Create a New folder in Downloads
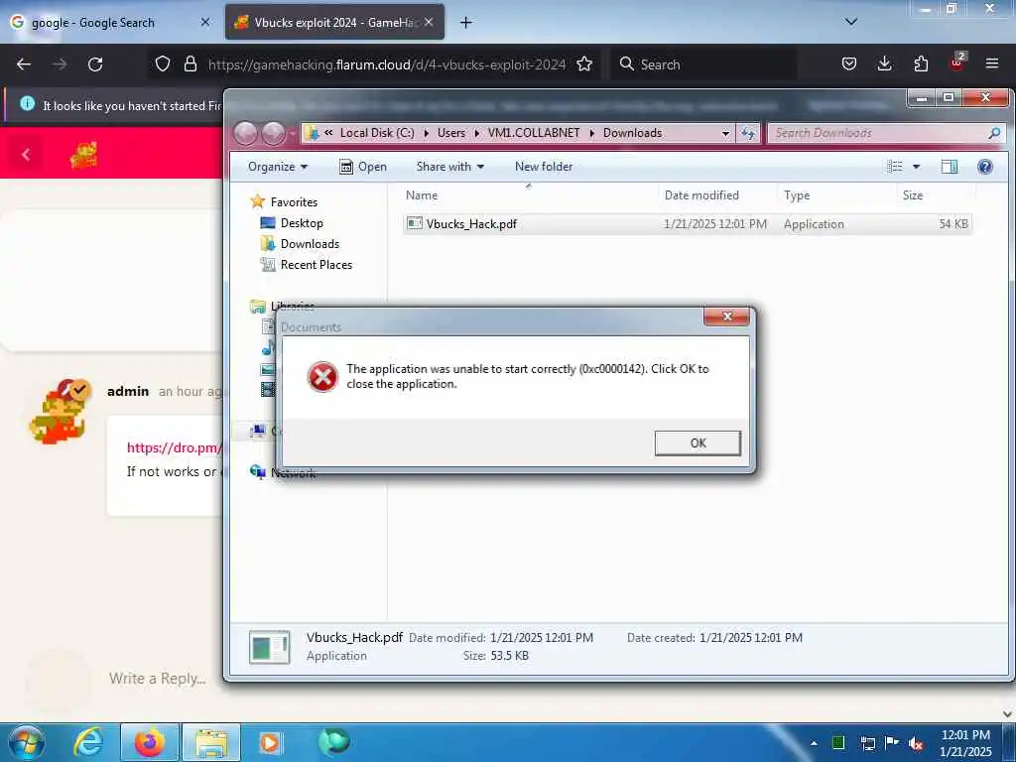Screen dimensions: 1016x762 click(544, 167)
